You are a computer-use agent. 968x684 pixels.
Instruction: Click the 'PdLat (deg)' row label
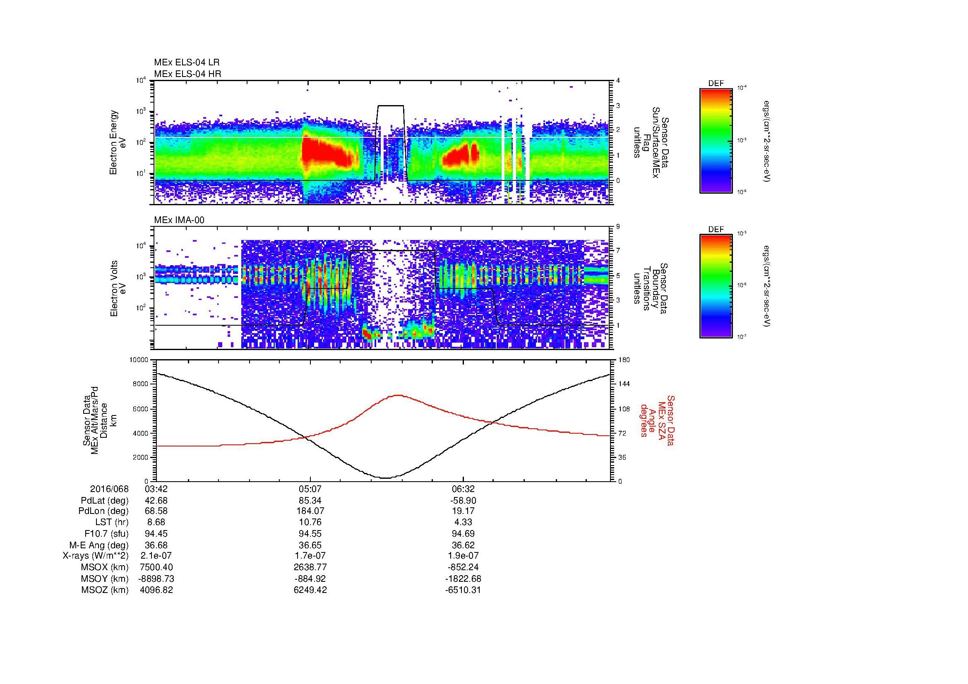[x=105, y=501]
